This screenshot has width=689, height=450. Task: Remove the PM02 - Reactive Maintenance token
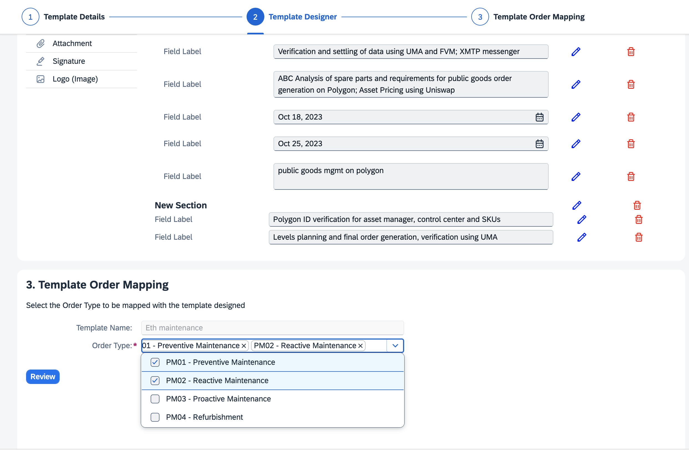[360, 346]
